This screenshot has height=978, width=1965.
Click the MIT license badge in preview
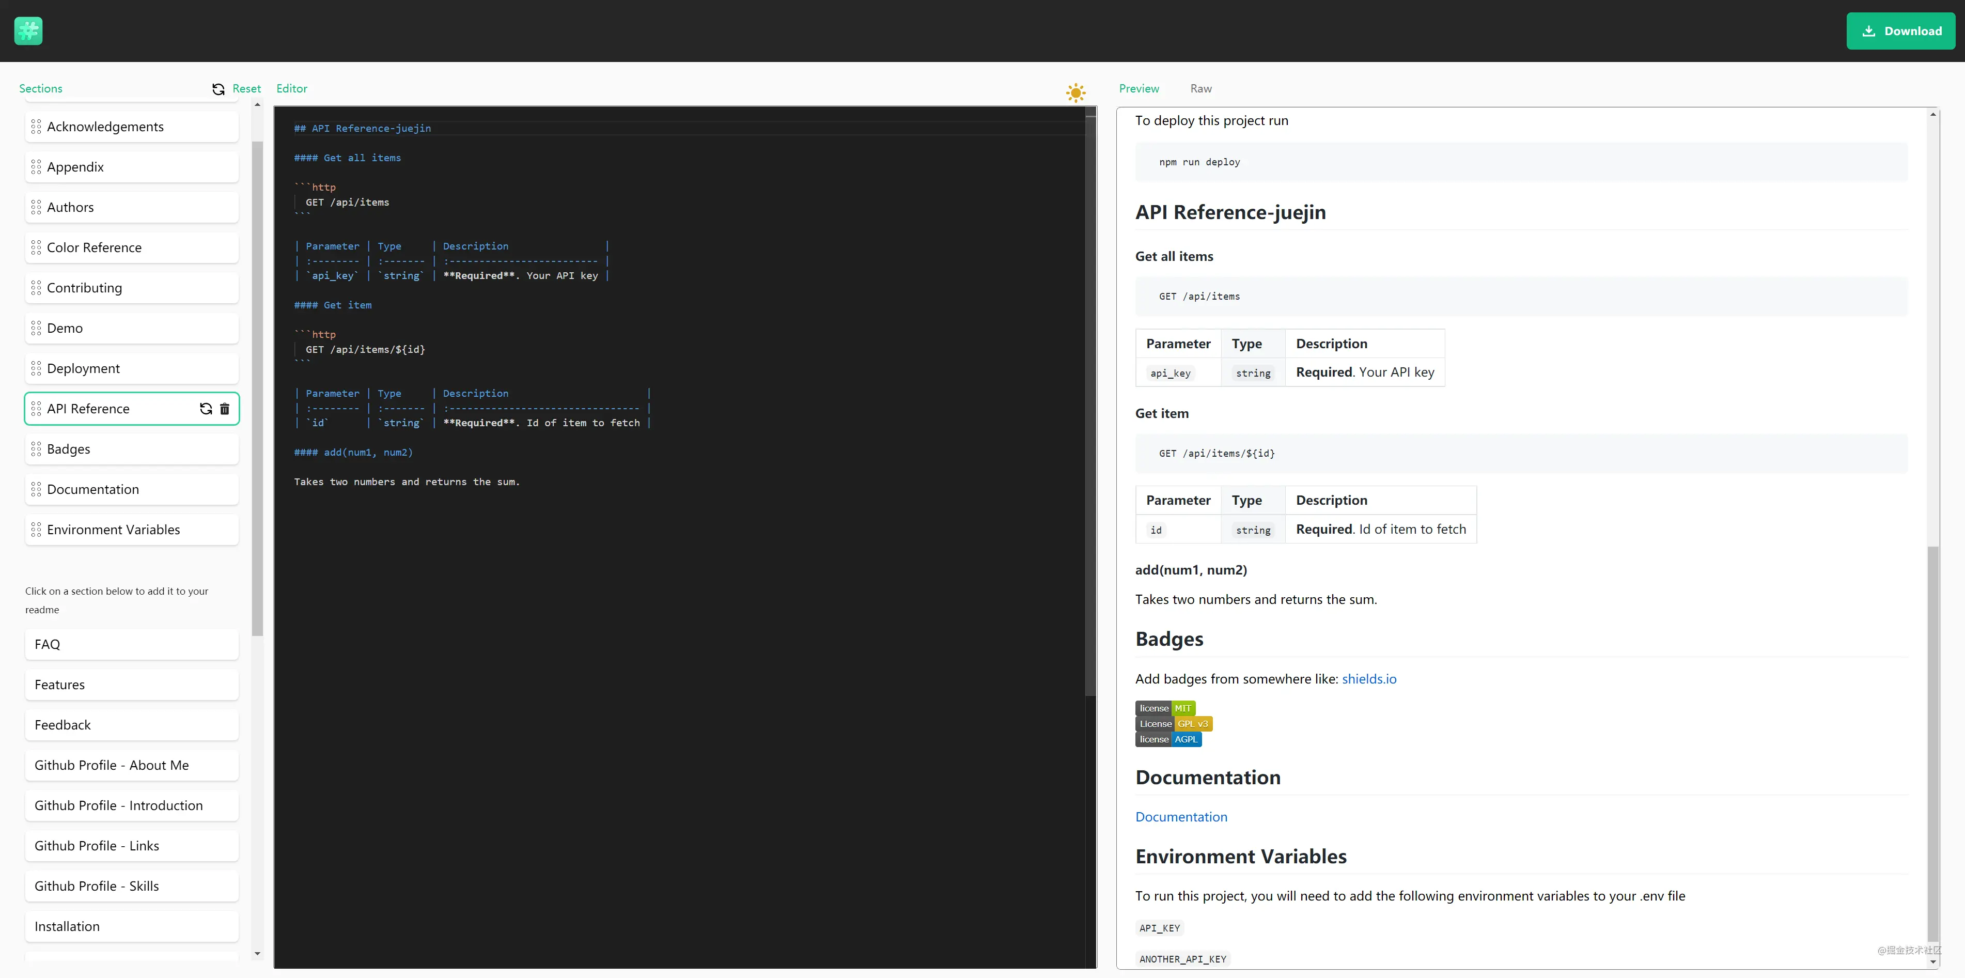click(x=1165, y=709)
